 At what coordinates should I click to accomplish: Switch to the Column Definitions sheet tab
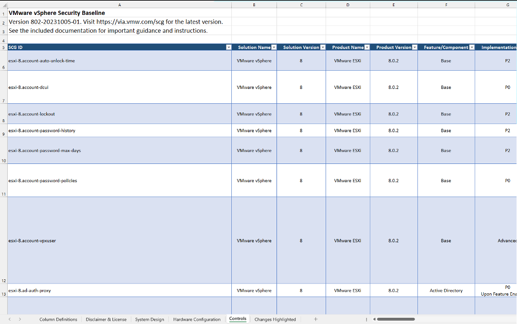click(x=58, y=319)
